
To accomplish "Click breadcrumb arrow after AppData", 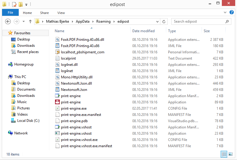I will click(93, 21).
